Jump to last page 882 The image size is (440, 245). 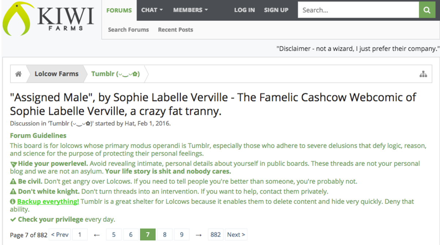click(x=216, y=234)
